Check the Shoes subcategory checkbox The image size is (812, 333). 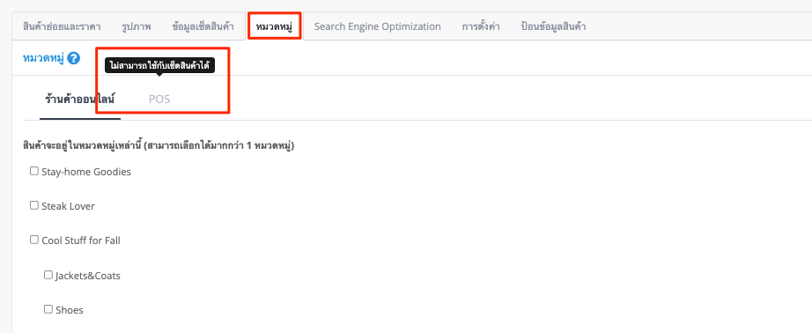[48, 309]
